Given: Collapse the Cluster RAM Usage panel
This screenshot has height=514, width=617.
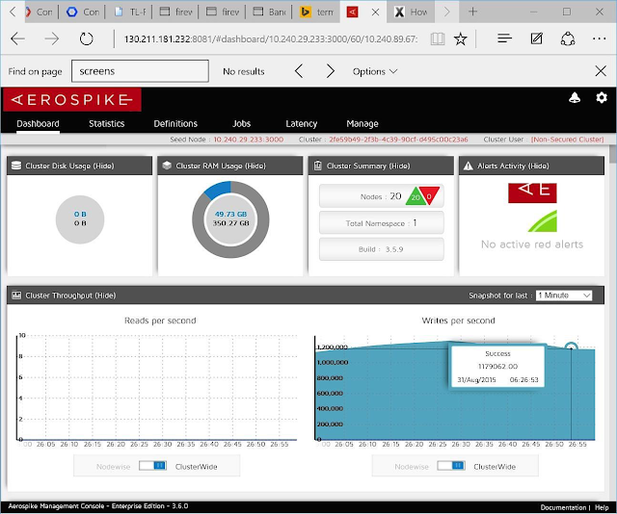Looking at the screenshot, I should pos(255,166).
